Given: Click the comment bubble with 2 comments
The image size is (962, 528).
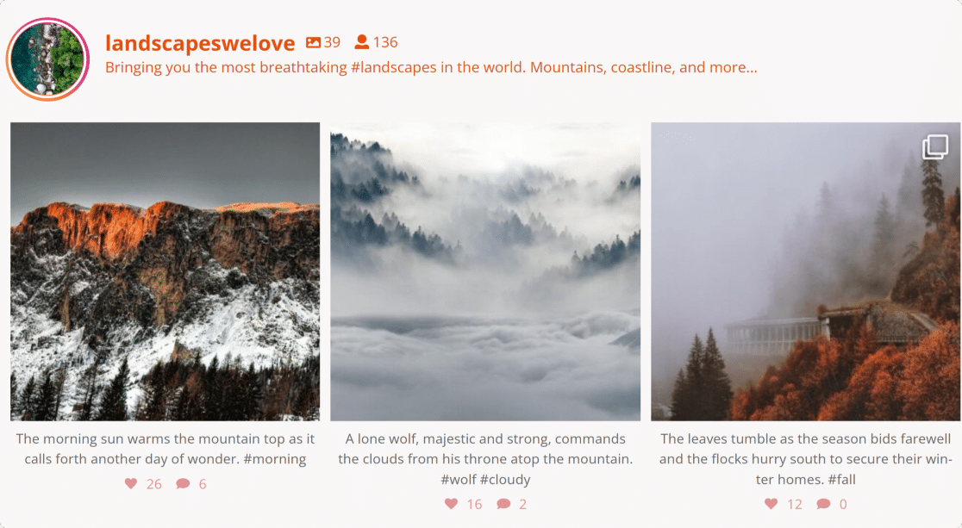Looking at the screenshot, I should [503, 504].
